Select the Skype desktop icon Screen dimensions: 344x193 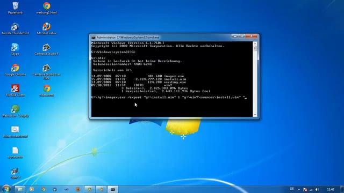pyautogui.click(x=15, y=49)
